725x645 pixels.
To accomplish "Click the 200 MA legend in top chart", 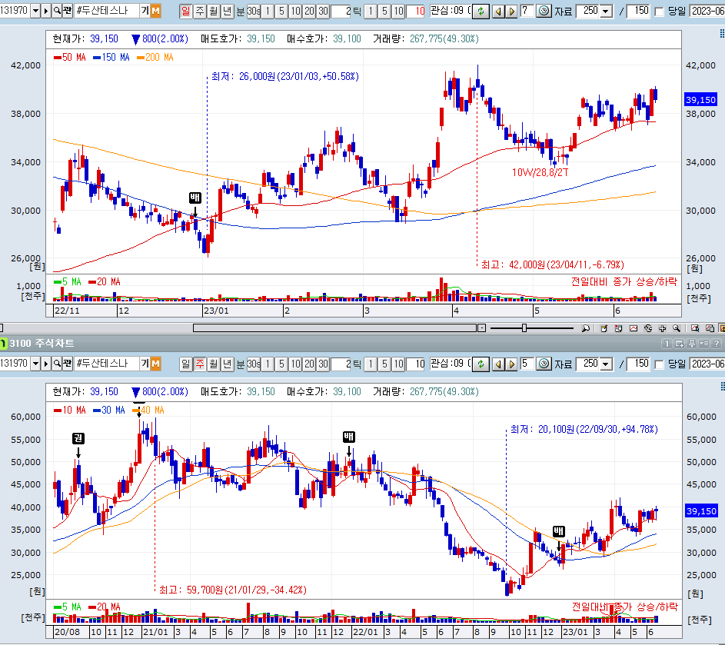I will [x=155, y=58].
